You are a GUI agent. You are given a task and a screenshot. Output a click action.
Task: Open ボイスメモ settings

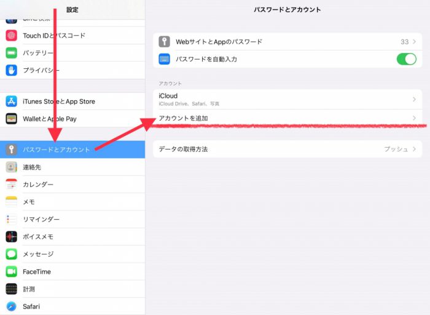(x=72, y=237)
